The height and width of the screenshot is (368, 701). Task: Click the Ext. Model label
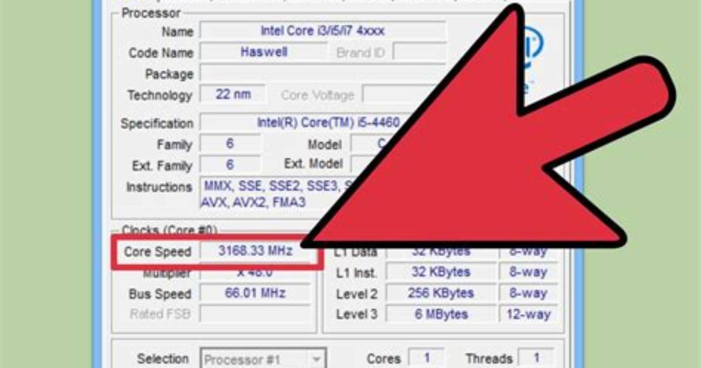(314, 163)
